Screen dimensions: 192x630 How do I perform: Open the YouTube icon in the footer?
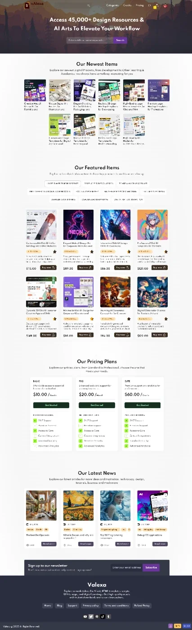pyautogui.click(x=85, y=616)
